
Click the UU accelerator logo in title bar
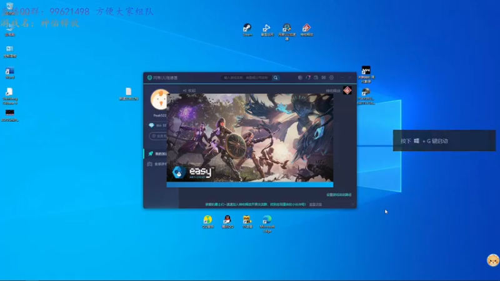(149, 77)
